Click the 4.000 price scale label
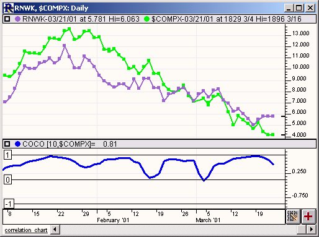Viewport: 319px width, 237px height. click(299, 135)
